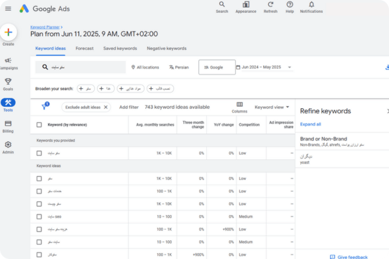Open Goals in the sidebar
Screen dimensions: 389x259
tap(8, 85)
